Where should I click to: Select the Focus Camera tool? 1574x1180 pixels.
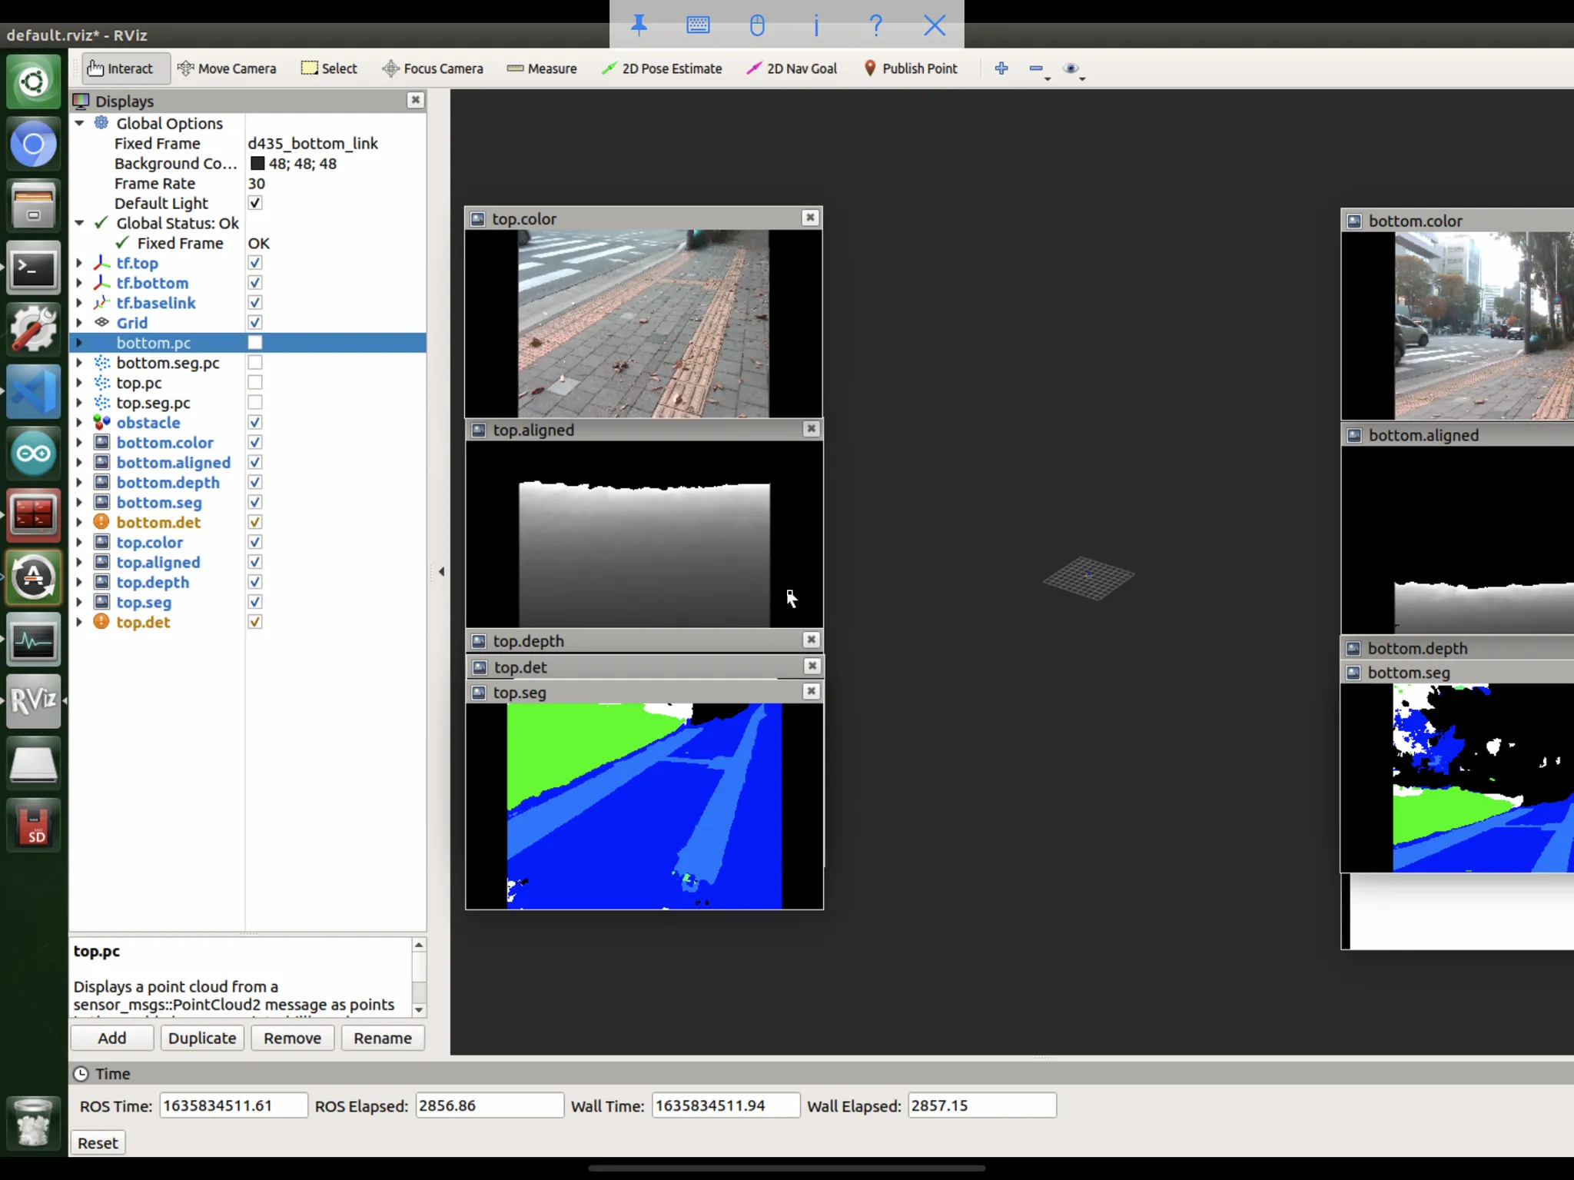[x=433, y=68]
